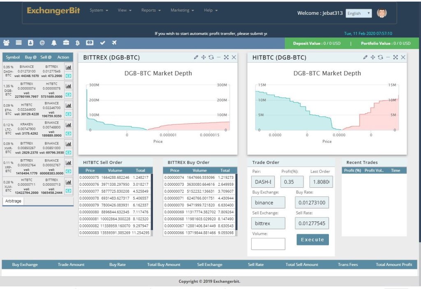Click the airplane icon in toolbar
421x289 pixels.
114,43
